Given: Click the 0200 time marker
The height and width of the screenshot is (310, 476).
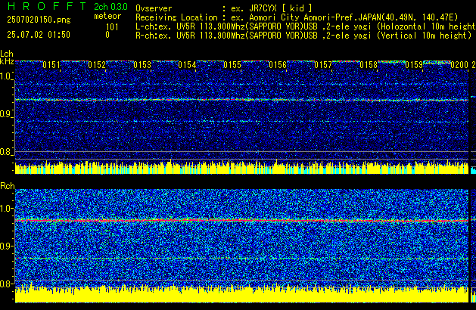Looking at the screenshot, I should [x=459, y=65].
